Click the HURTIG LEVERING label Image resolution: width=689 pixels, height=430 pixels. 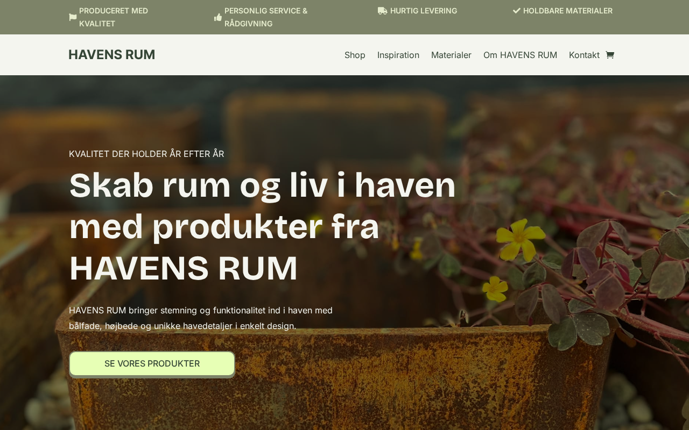coord(424,11)
